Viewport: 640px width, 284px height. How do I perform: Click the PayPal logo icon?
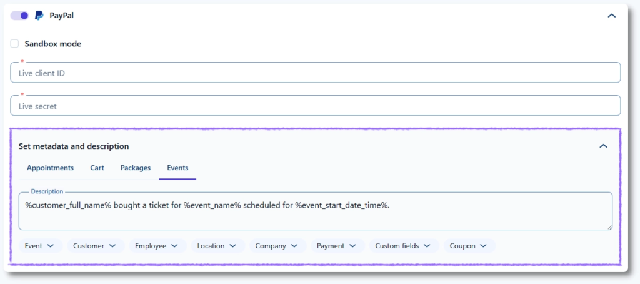tap(39, 15)
